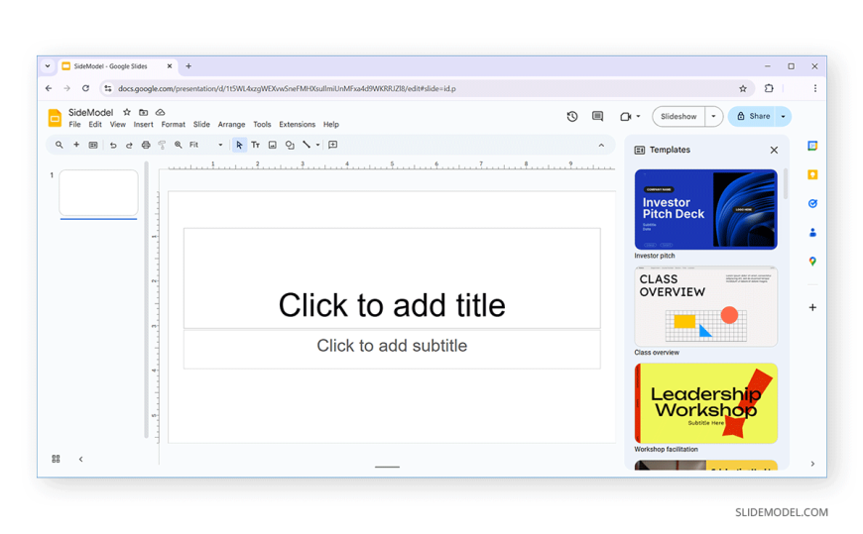The width and height of the screenshot is (863, 534).
Task: Open the Arrange menu
Action: tap(231, 125)
